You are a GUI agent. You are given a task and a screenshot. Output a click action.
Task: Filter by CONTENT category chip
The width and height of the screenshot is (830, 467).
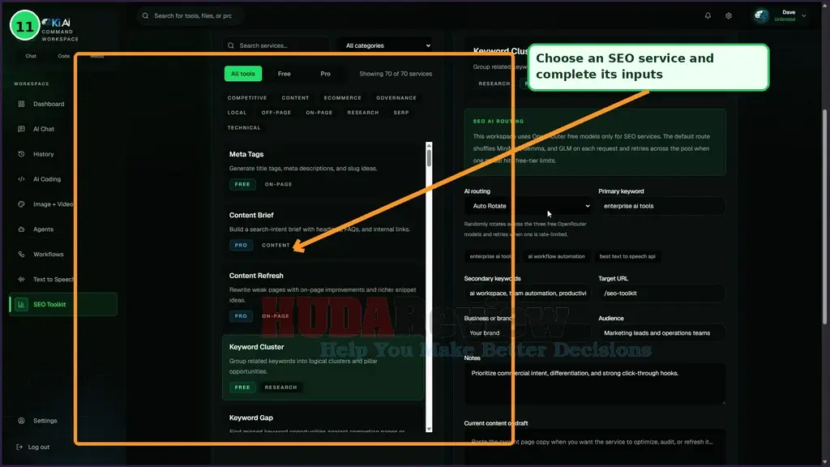295,98
